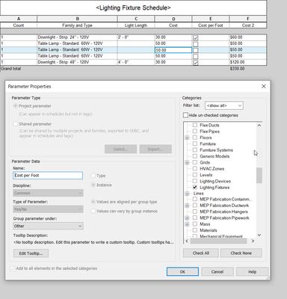Expand the MEP Fabrication Pipework node
This screenshot has height=299, width=287.
tap(187, 218)
